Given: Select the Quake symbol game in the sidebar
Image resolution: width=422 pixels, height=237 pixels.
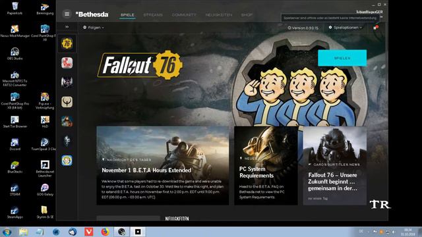Looking at the screenshot, I should click(67, 102).
